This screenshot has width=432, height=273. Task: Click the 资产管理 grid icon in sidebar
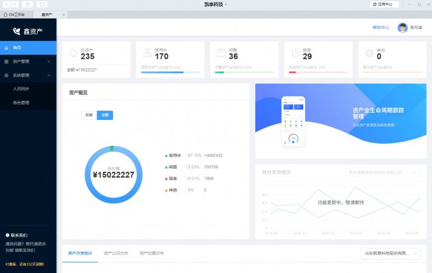click(x=6, y=62)
